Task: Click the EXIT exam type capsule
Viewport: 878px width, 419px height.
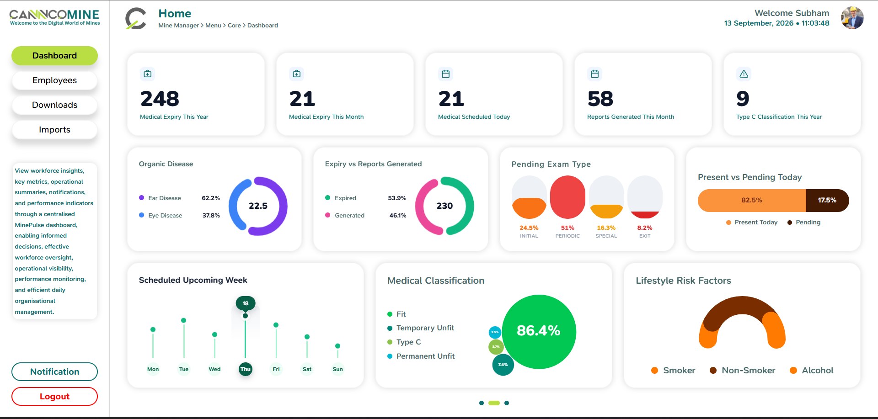Action: pyautogui.click(x=645, y=197)
